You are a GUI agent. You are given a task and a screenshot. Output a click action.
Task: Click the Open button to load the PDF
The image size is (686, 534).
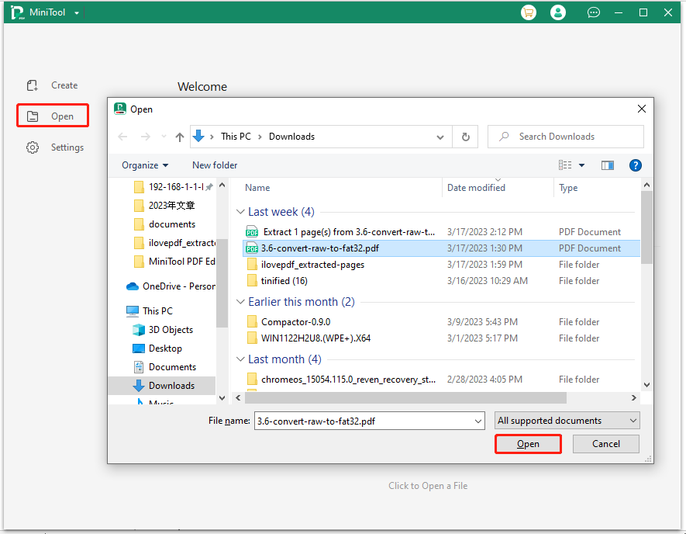[x=528, y=443]
